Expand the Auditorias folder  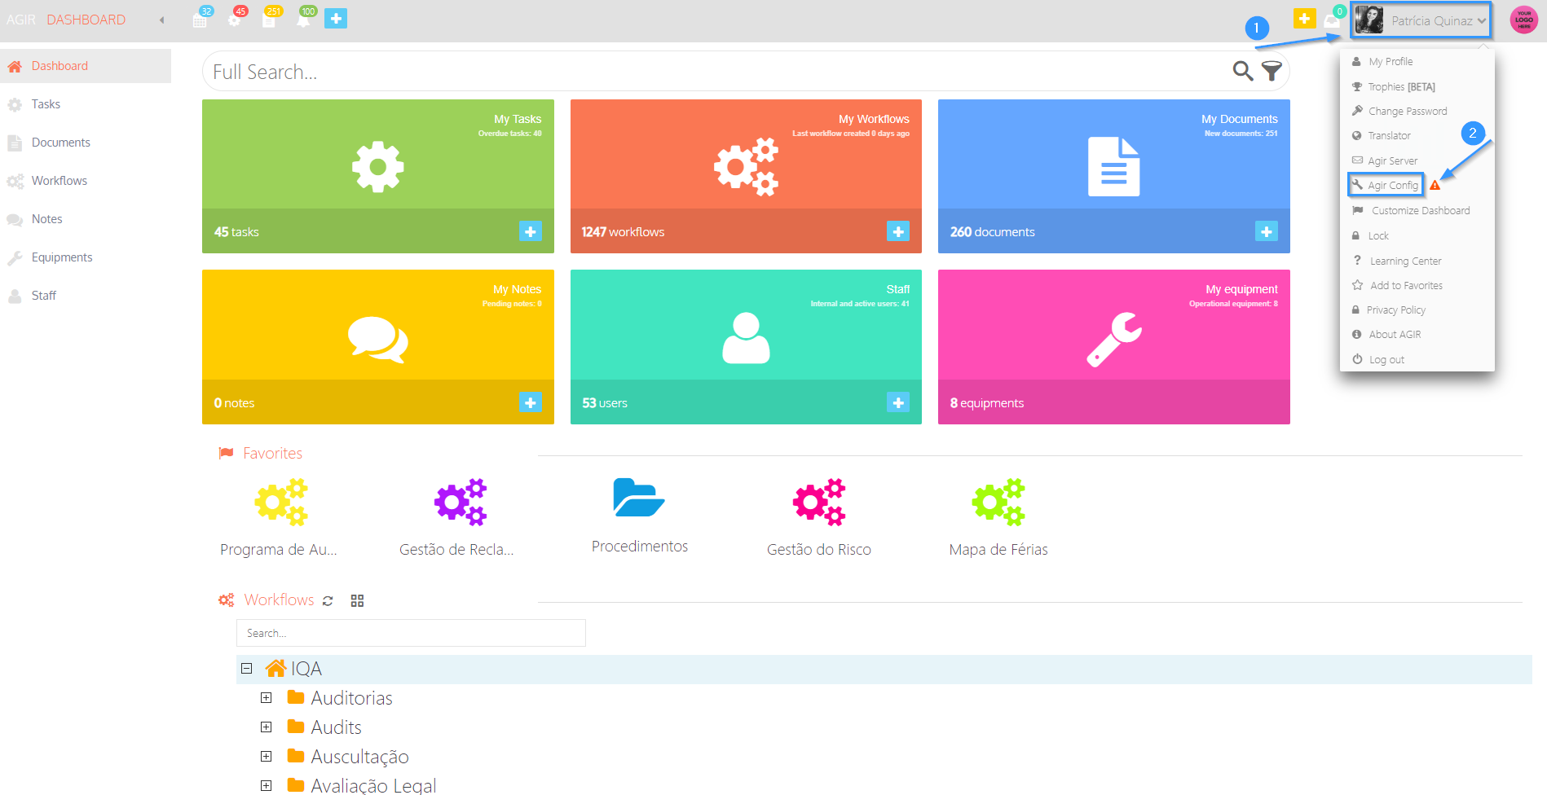tap(266, 698)
